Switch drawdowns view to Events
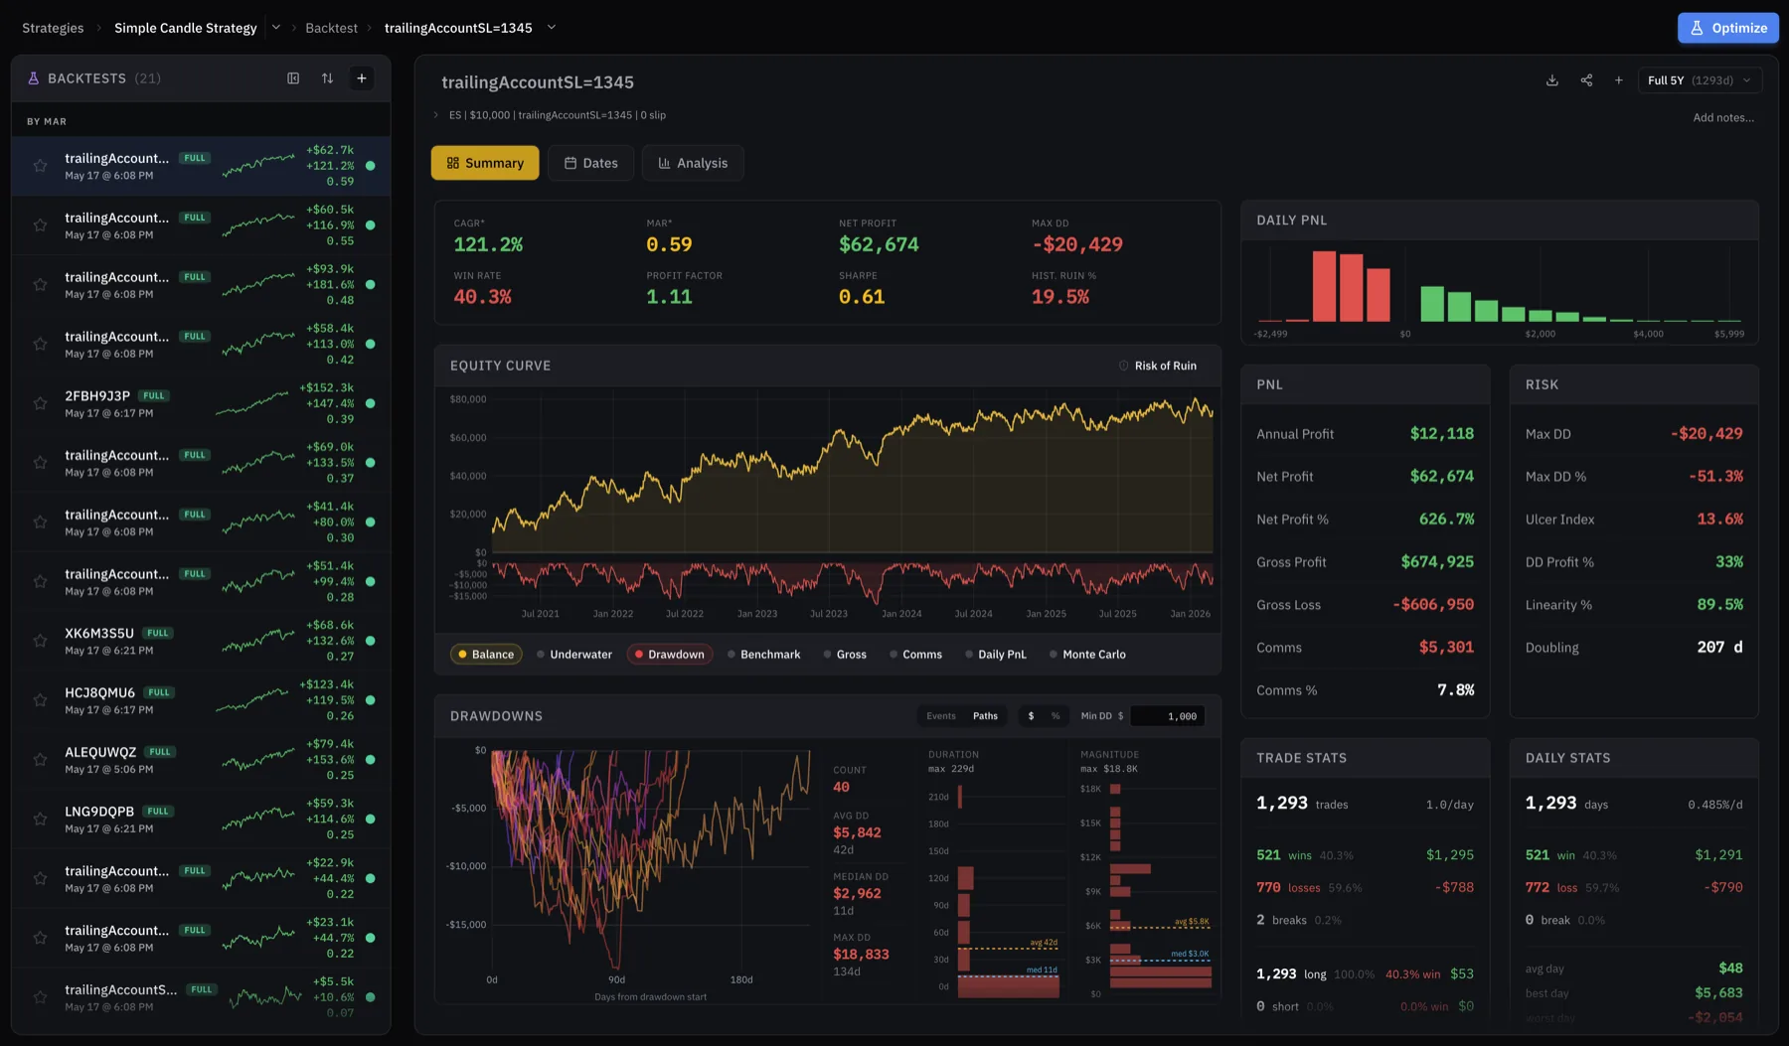 [x=940, y=716]
